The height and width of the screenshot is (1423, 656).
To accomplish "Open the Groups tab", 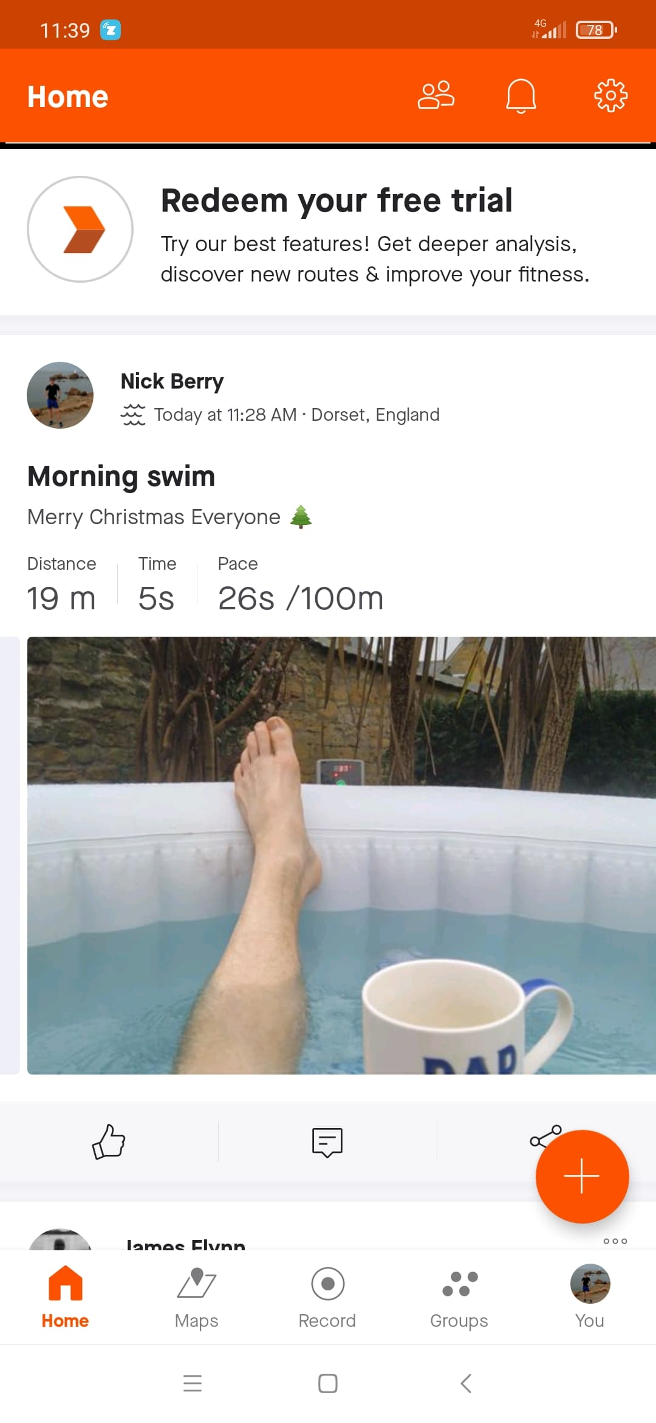I will click(459, 1297).
